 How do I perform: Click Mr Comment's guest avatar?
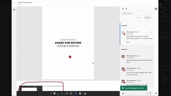coord(123,33)
